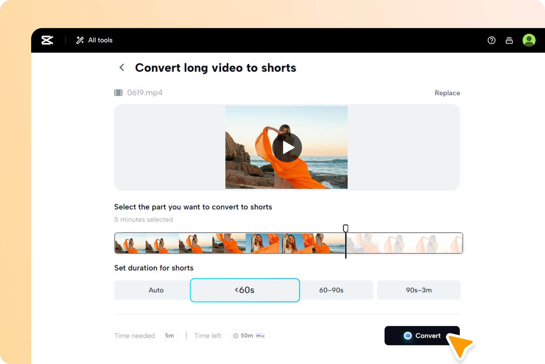Screen dimensions: 545x364
Task: Click the Convert long video to shorts title
Action: tap(216, 67)
